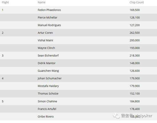Click Mostafa Haidary's name

click(x=48, y=86)
